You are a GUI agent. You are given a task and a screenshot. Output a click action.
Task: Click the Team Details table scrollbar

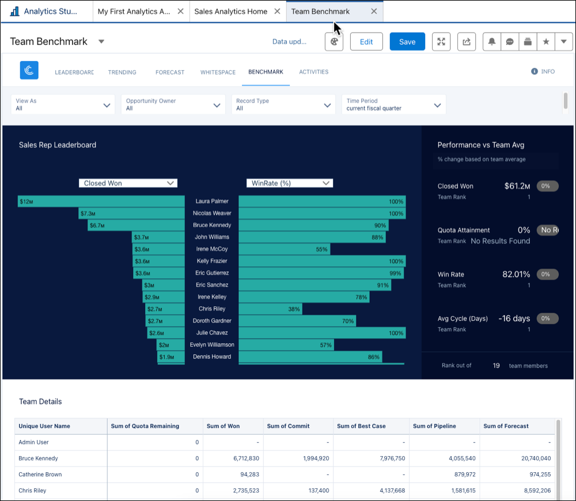558,459
